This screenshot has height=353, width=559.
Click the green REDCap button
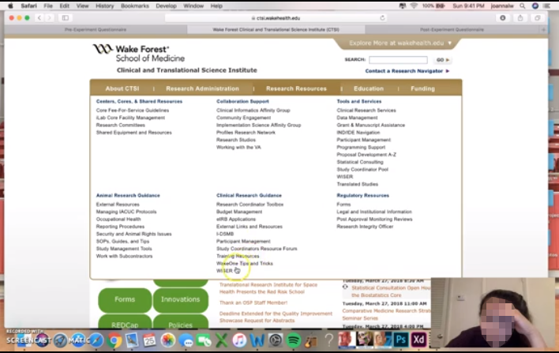coord(125,322)
